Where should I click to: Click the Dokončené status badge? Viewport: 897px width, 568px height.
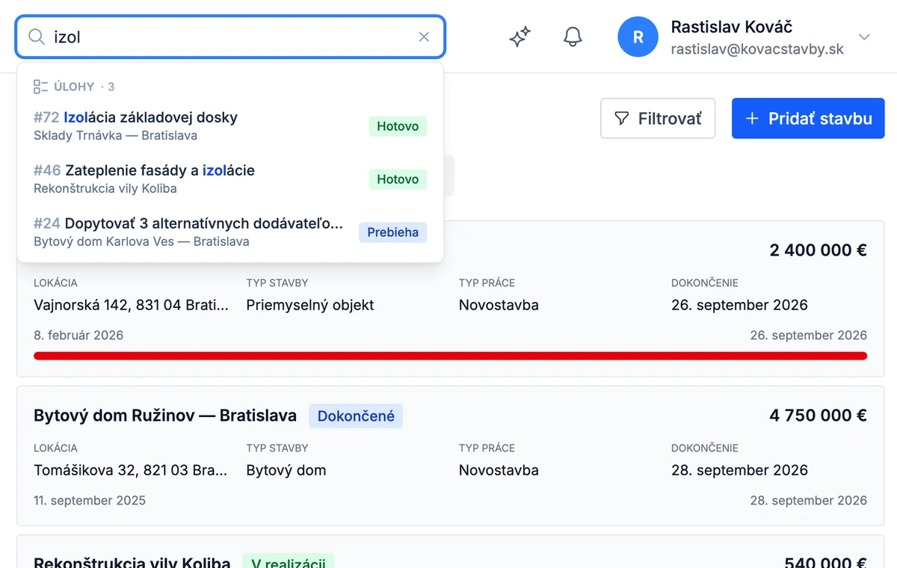356,416
